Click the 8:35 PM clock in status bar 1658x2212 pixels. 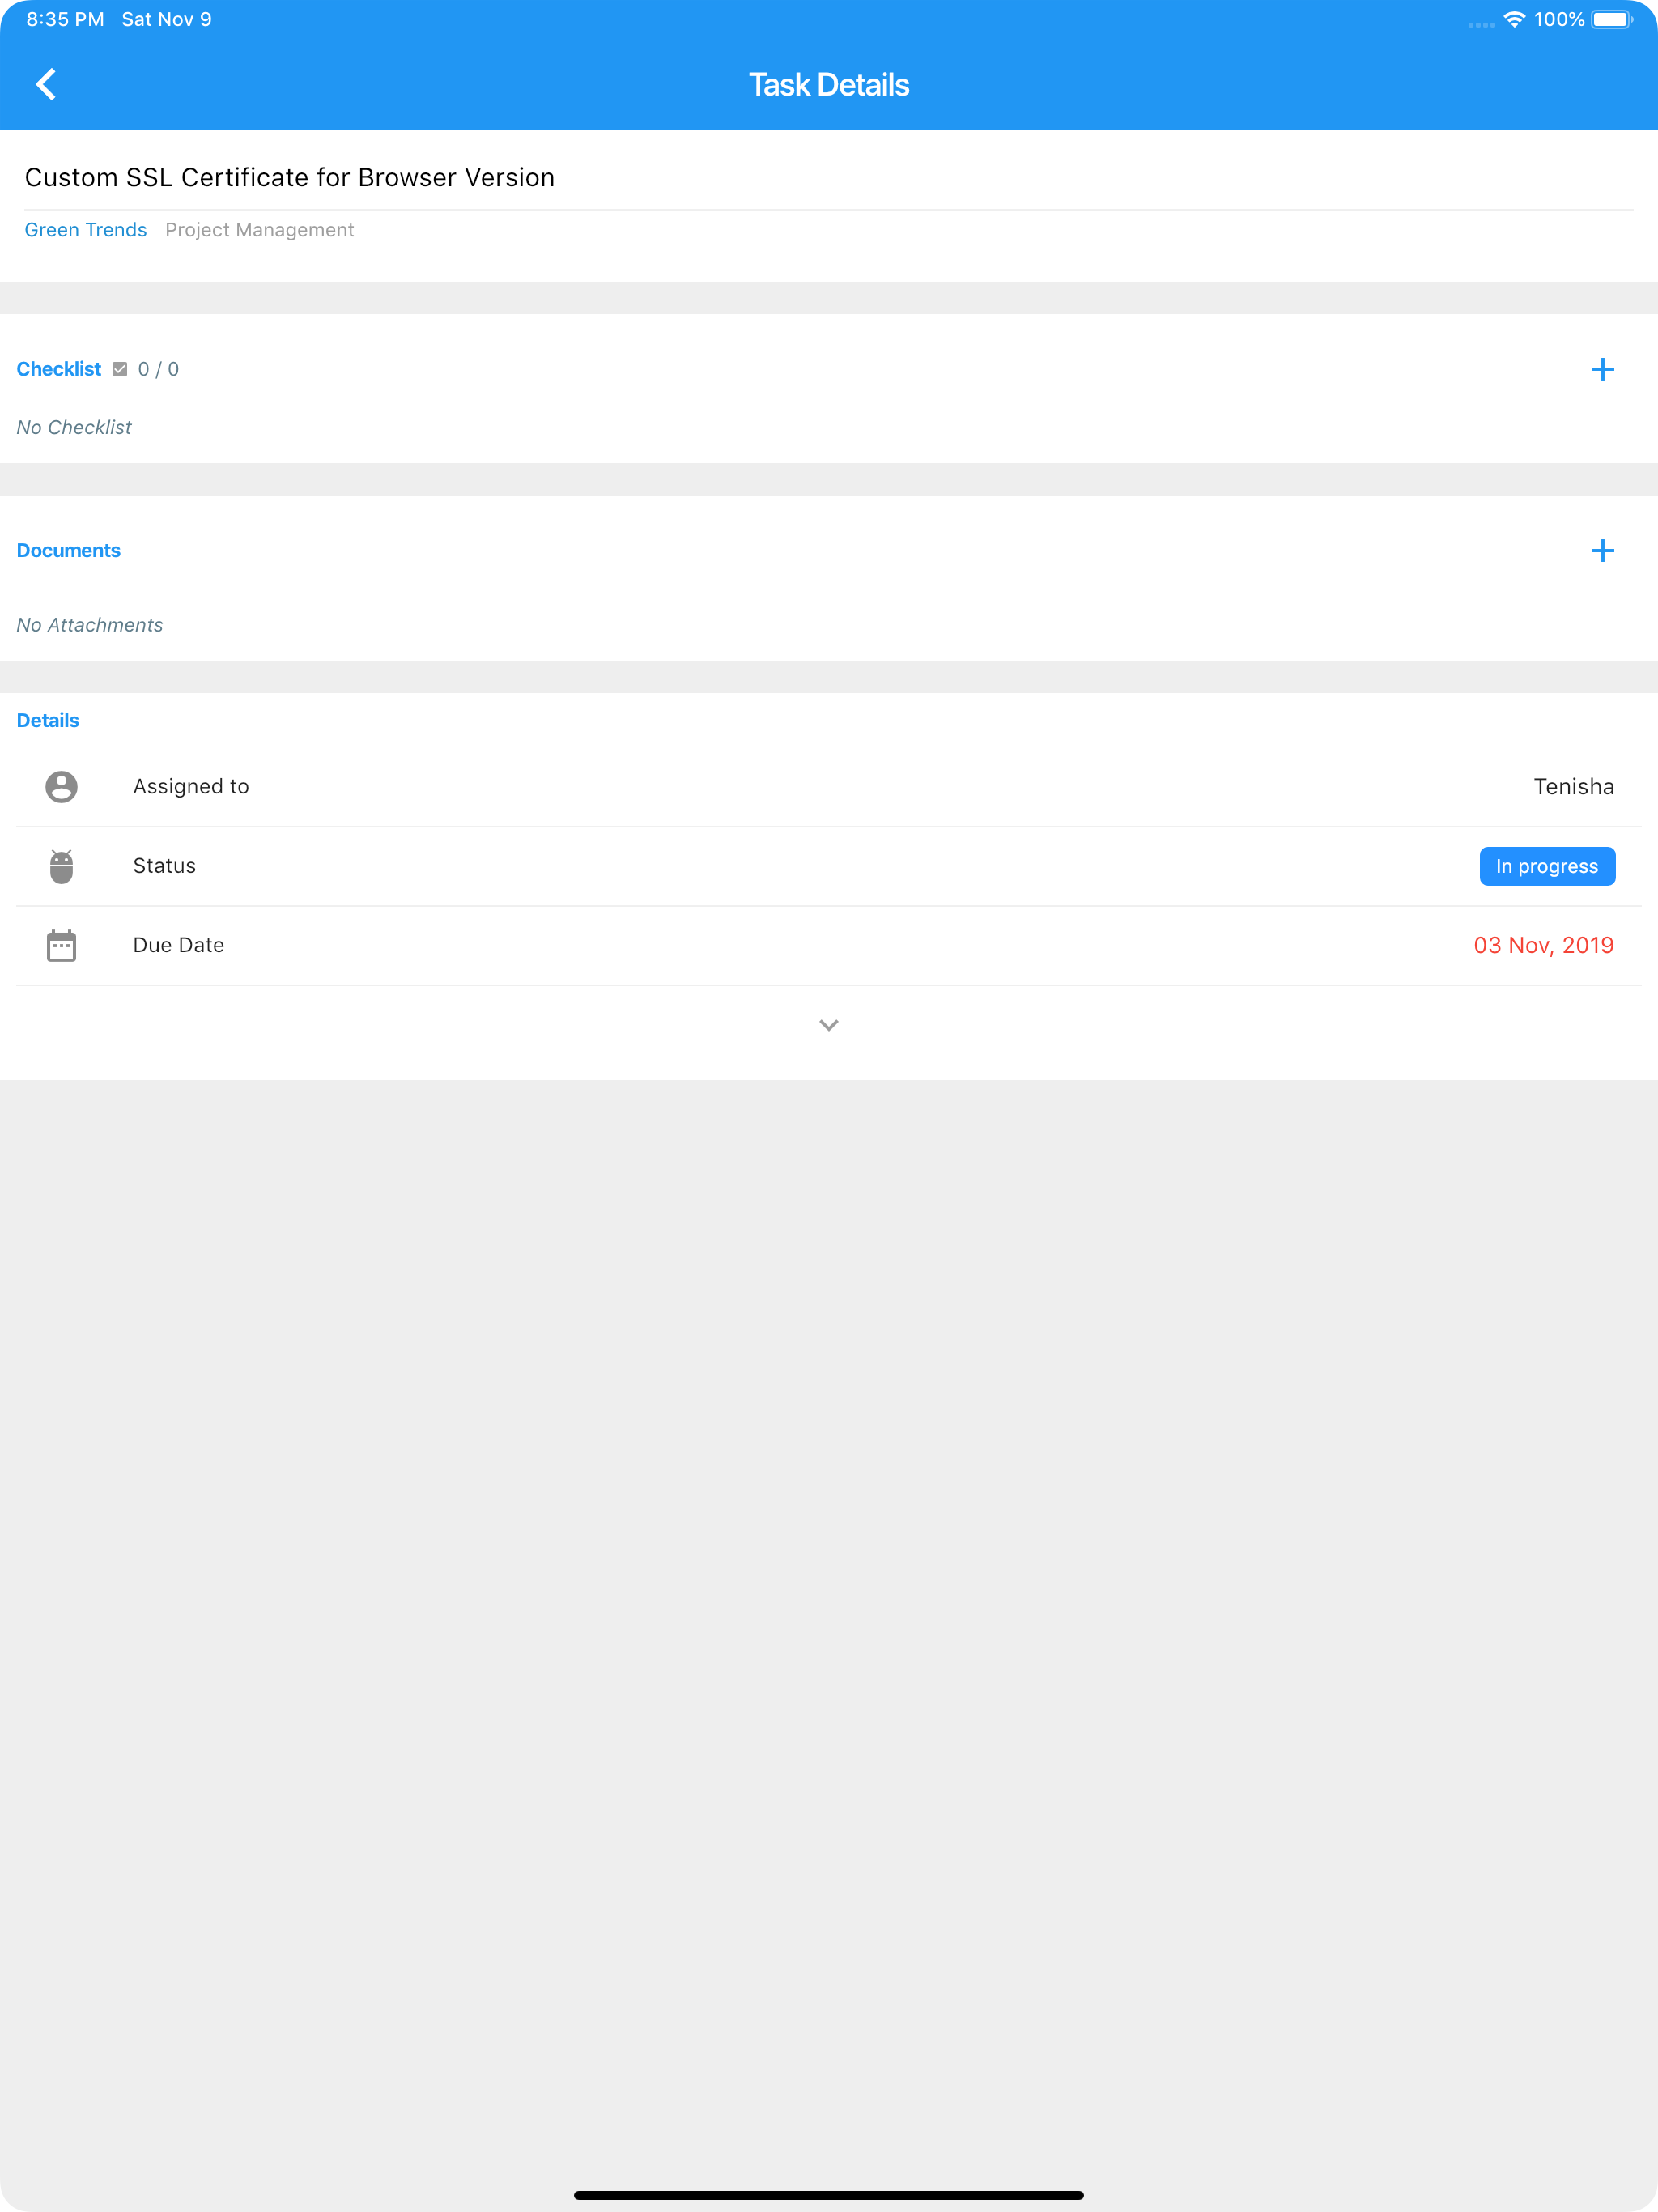coord(65,19)
